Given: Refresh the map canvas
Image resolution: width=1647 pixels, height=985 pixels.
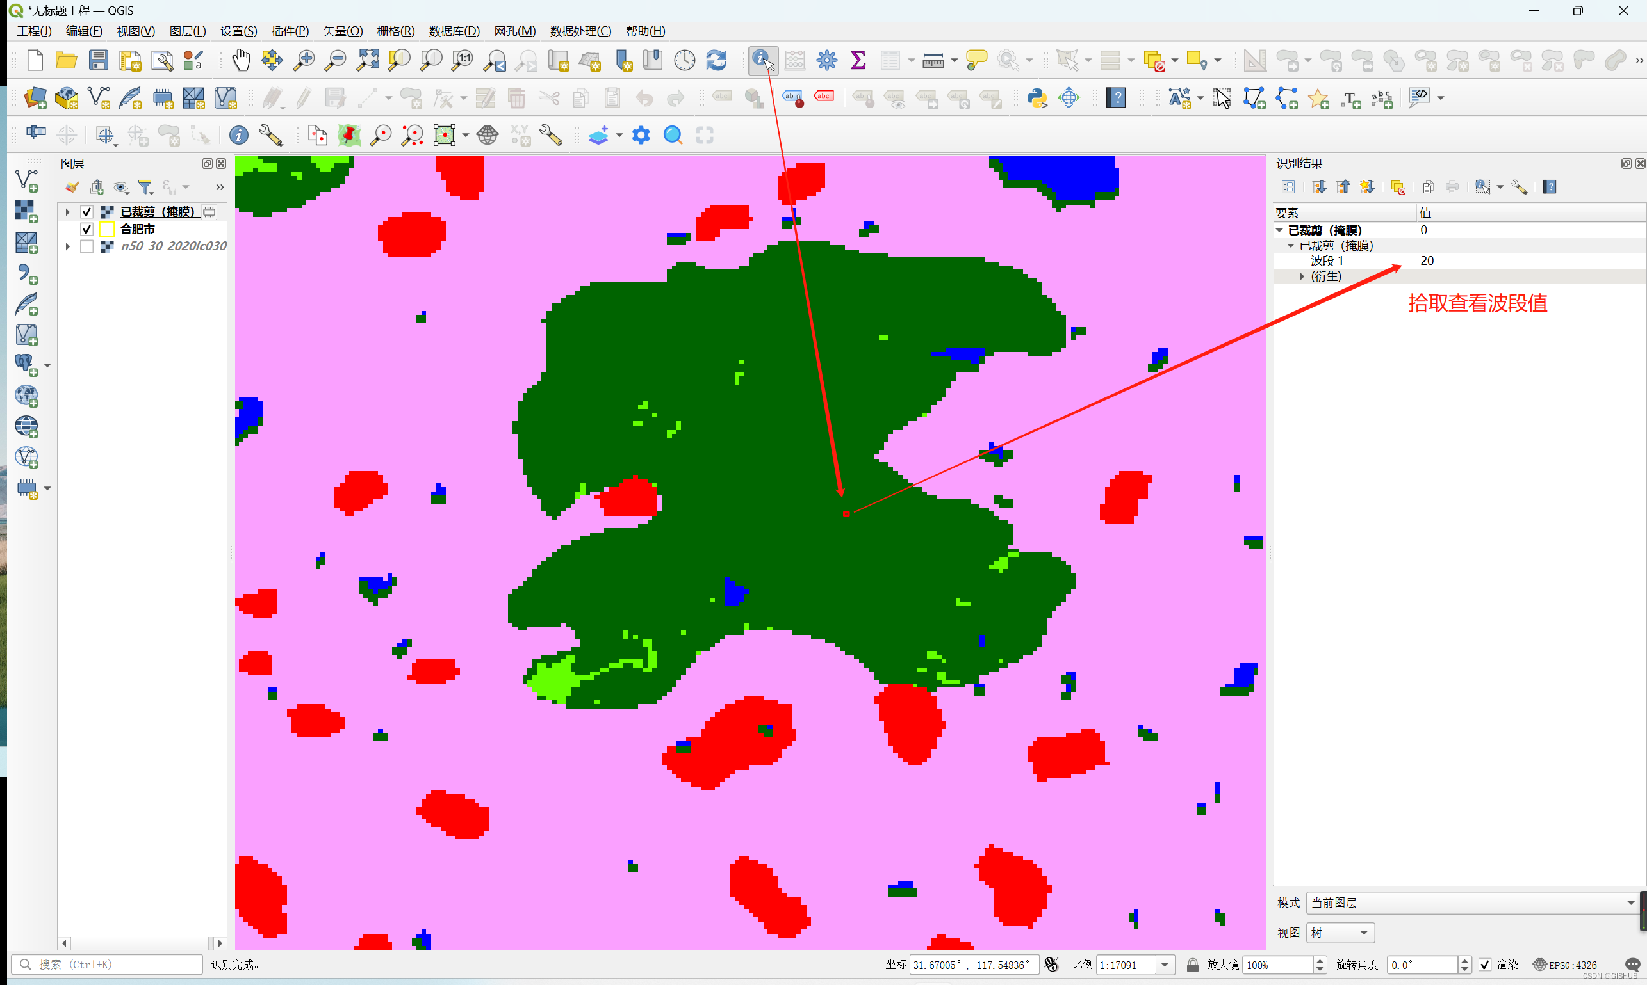Looking at the screenshot, I should pyautogui.click(x=716, y=60).
